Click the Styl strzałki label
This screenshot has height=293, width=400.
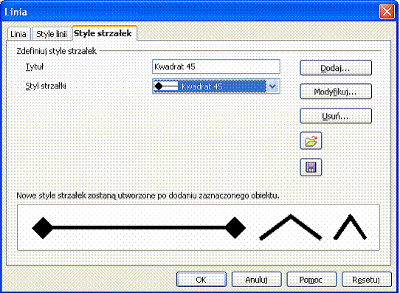[46, 86]
